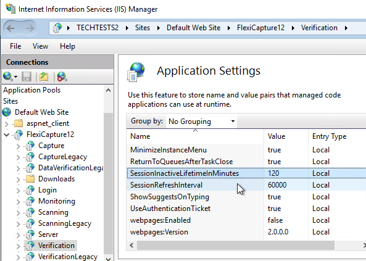
Task: Go to the Default Web Site breadcrumb
Action: coord(194,28)
